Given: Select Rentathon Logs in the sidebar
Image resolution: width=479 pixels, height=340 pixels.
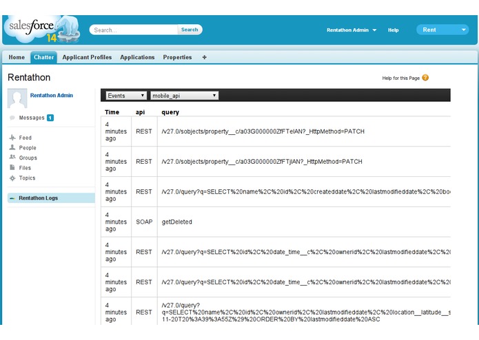Looking at the screenshot, I should coord(51,198).
